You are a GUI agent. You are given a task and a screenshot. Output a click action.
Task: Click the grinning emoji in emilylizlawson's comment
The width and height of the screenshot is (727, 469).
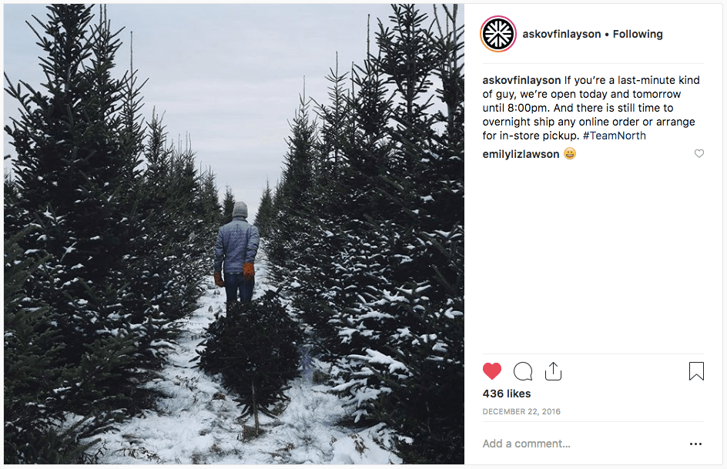coord(570,154)
